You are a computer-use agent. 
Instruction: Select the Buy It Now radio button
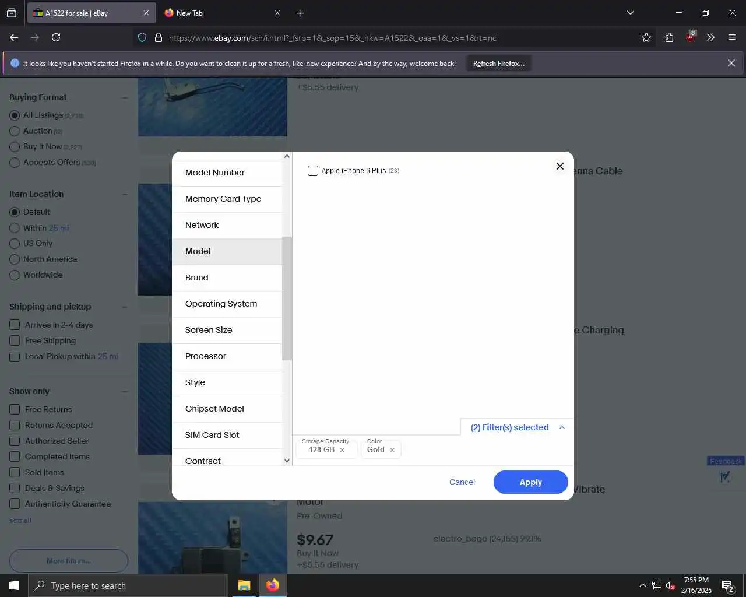coord(15,147)
